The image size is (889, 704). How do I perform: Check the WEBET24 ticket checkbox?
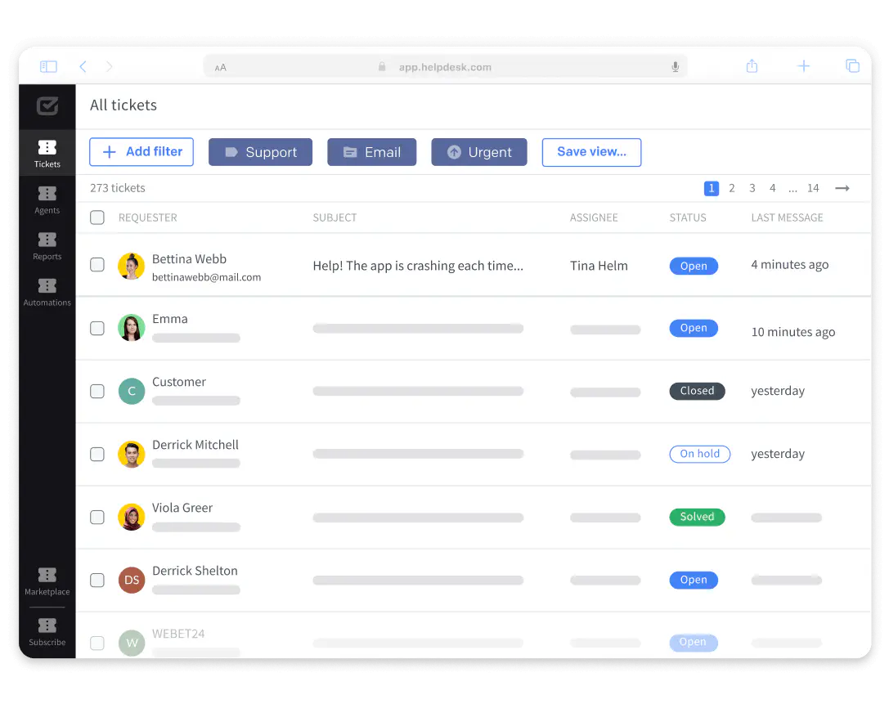[x=97, y=643]
